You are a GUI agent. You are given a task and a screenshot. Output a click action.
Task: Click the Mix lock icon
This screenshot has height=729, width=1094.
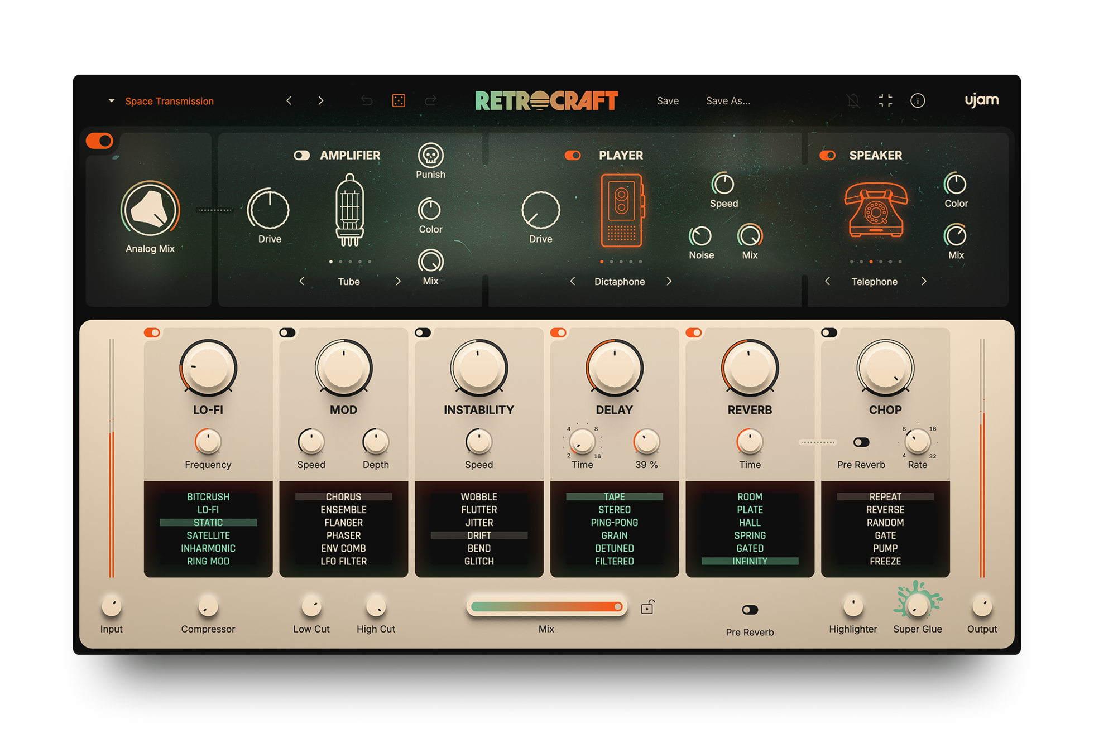pyautogui.click(x=647, y=607)
